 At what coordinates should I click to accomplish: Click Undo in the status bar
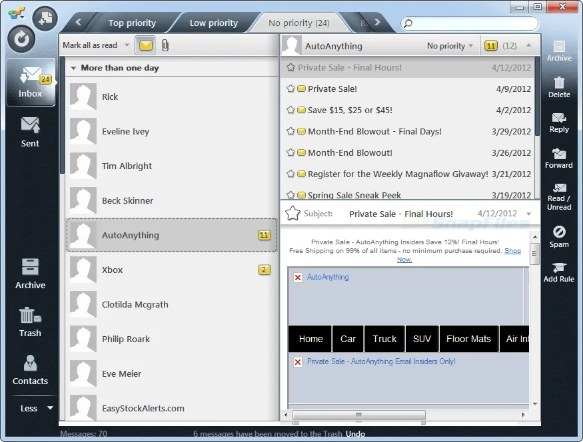[355, 434]
